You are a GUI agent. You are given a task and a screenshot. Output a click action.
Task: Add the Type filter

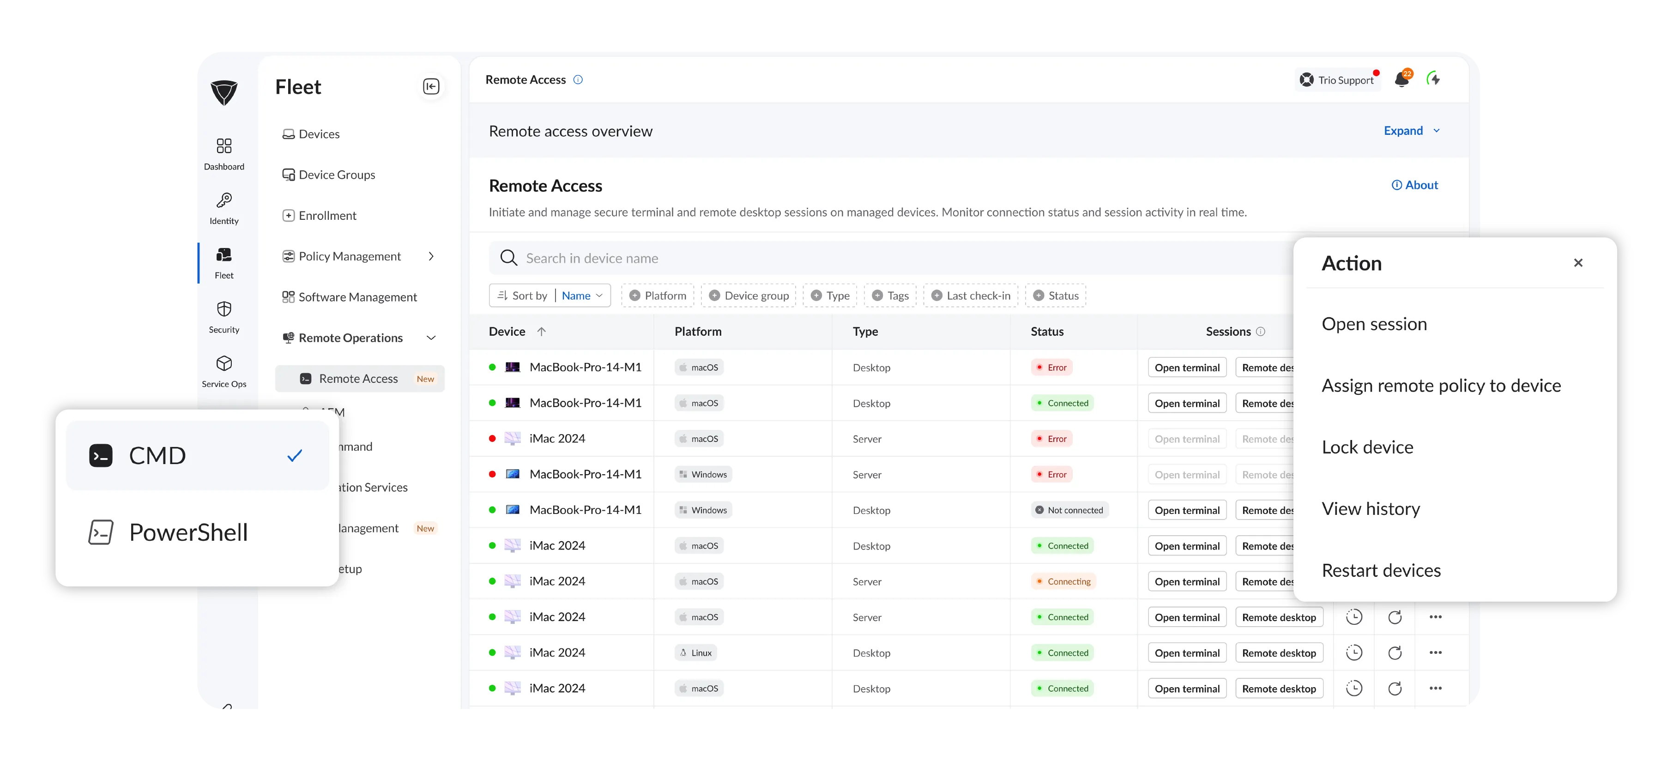(830, 296)
